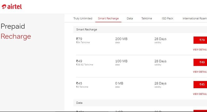
Task: Click the Smart Recharge section header
Action: (x=87, y=30)
